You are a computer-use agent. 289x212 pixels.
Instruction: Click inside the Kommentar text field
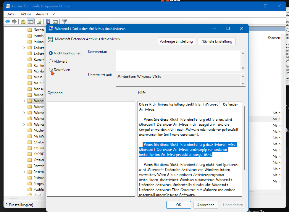click(178, 61)
